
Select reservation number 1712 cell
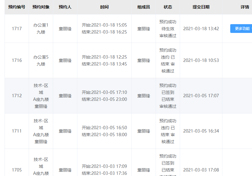coord(17,96)
